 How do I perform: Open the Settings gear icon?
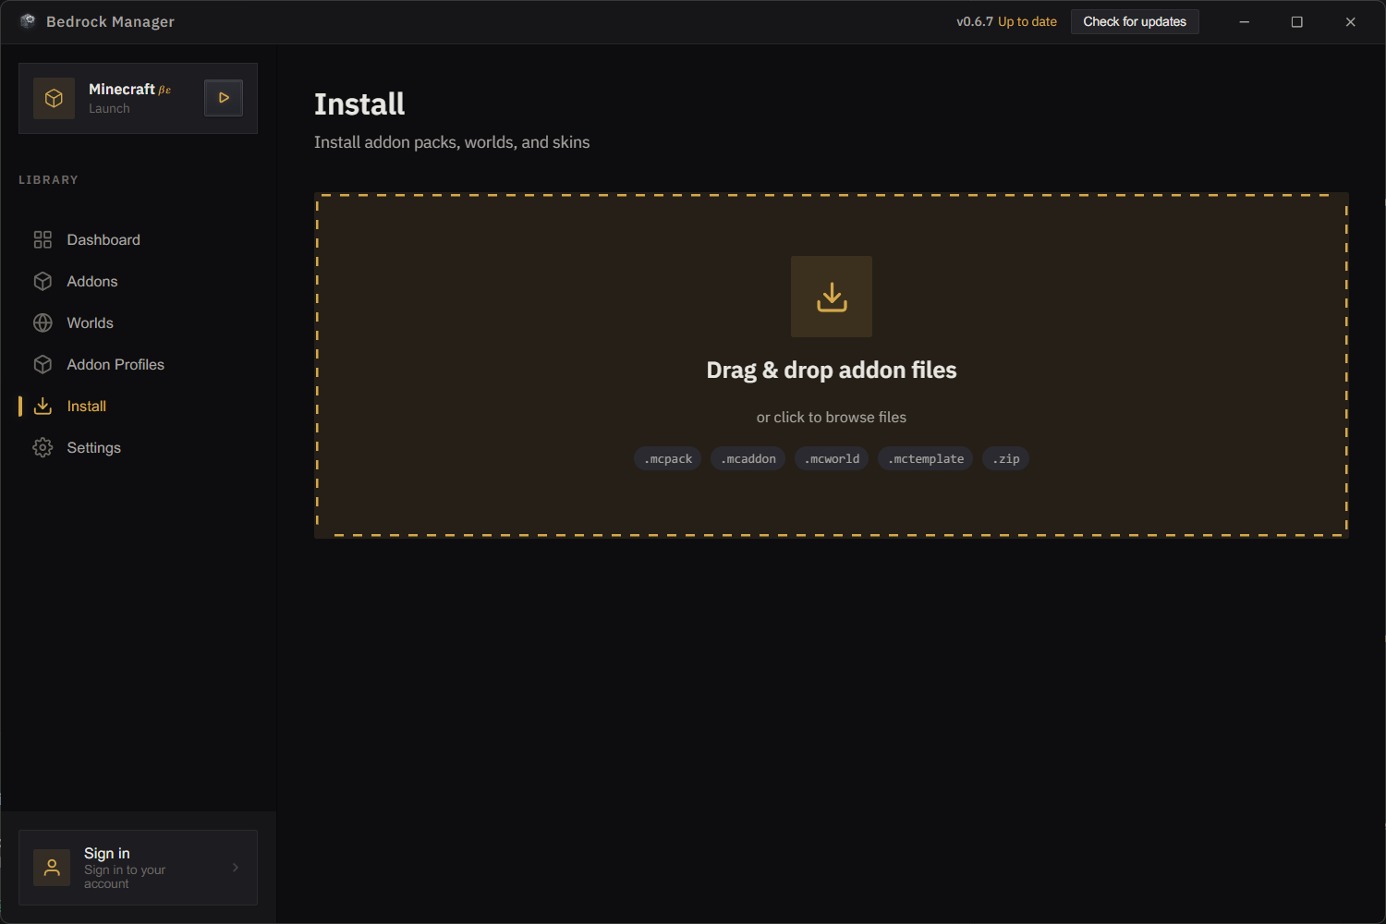43,448
